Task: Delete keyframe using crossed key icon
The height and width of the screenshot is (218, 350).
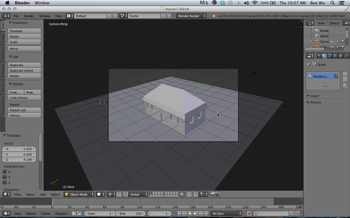Action: [297, 213]
